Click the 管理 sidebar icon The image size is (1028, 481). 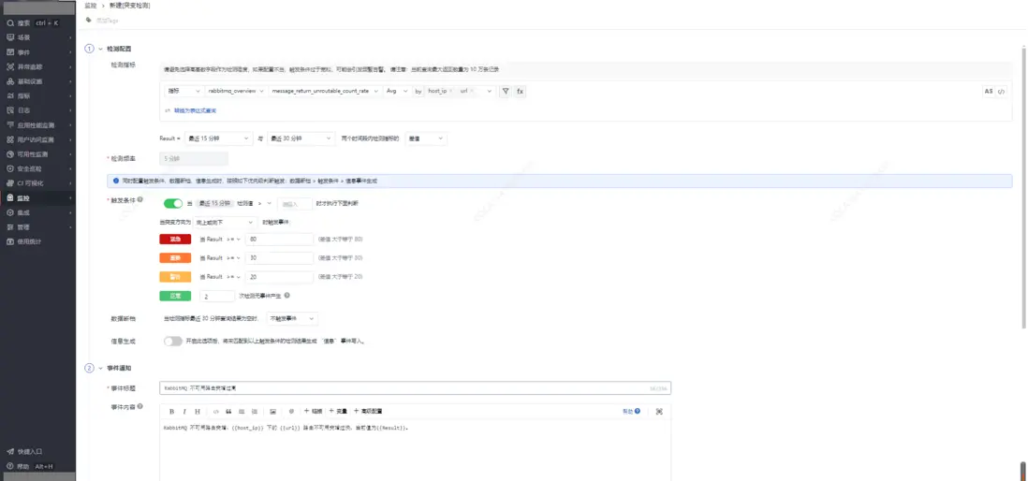click(10, 226)
